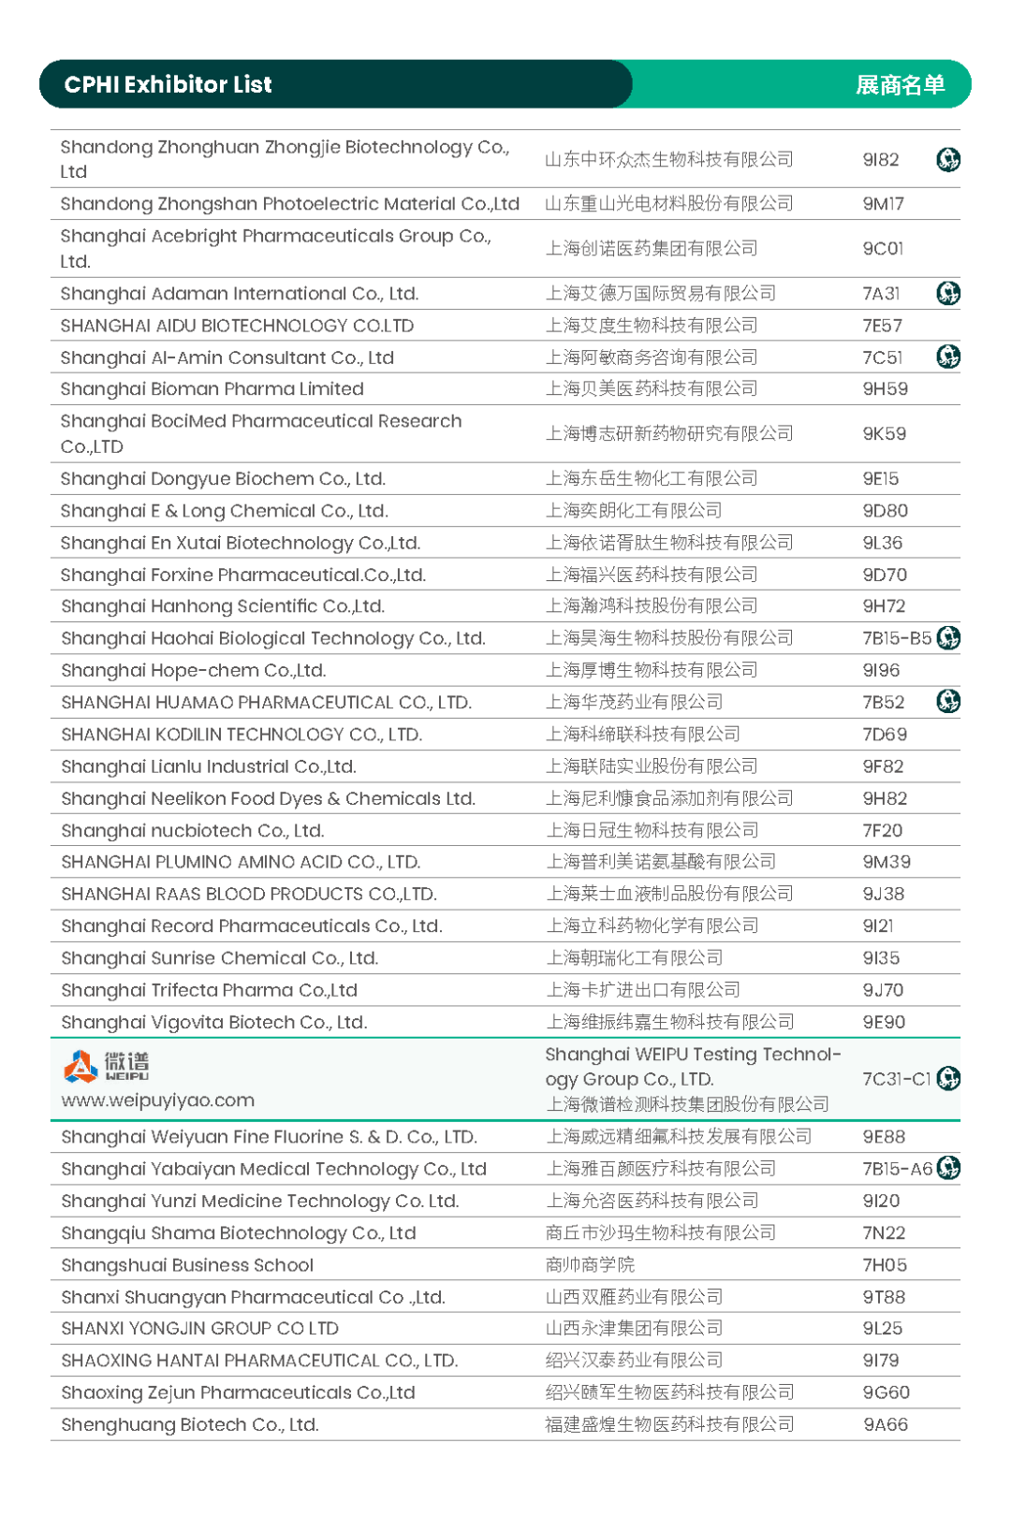The height and width of the screenshot is (1516, 1011).
Task: Select Shanghai Hope-chem Co.,Ltd.
Action: [193, 670]
